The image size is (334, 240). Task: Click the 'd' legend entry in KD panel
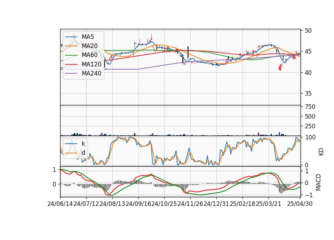[83, 153]
